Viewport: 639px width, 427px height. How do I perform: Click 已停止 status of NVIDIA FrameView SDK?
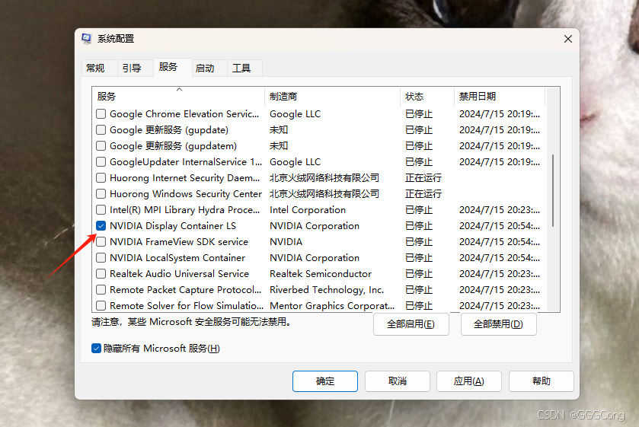419,242
